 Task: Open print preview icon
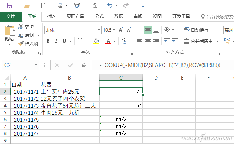94,5
